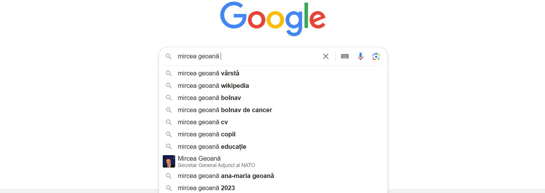Clear the search box with the X icon
The image size is (545, 193).
point(325,56)
